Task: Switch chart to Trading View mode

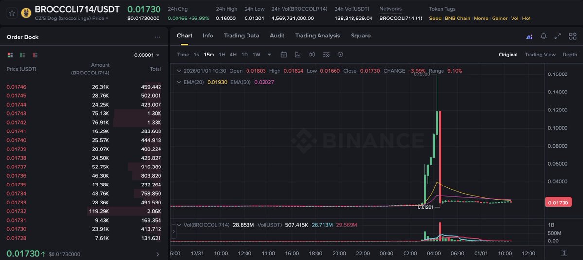Action: point(540,55)
